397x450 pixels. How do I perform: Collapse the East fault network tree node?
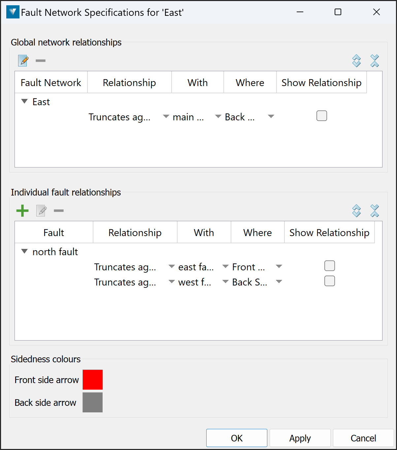[24, 102]
